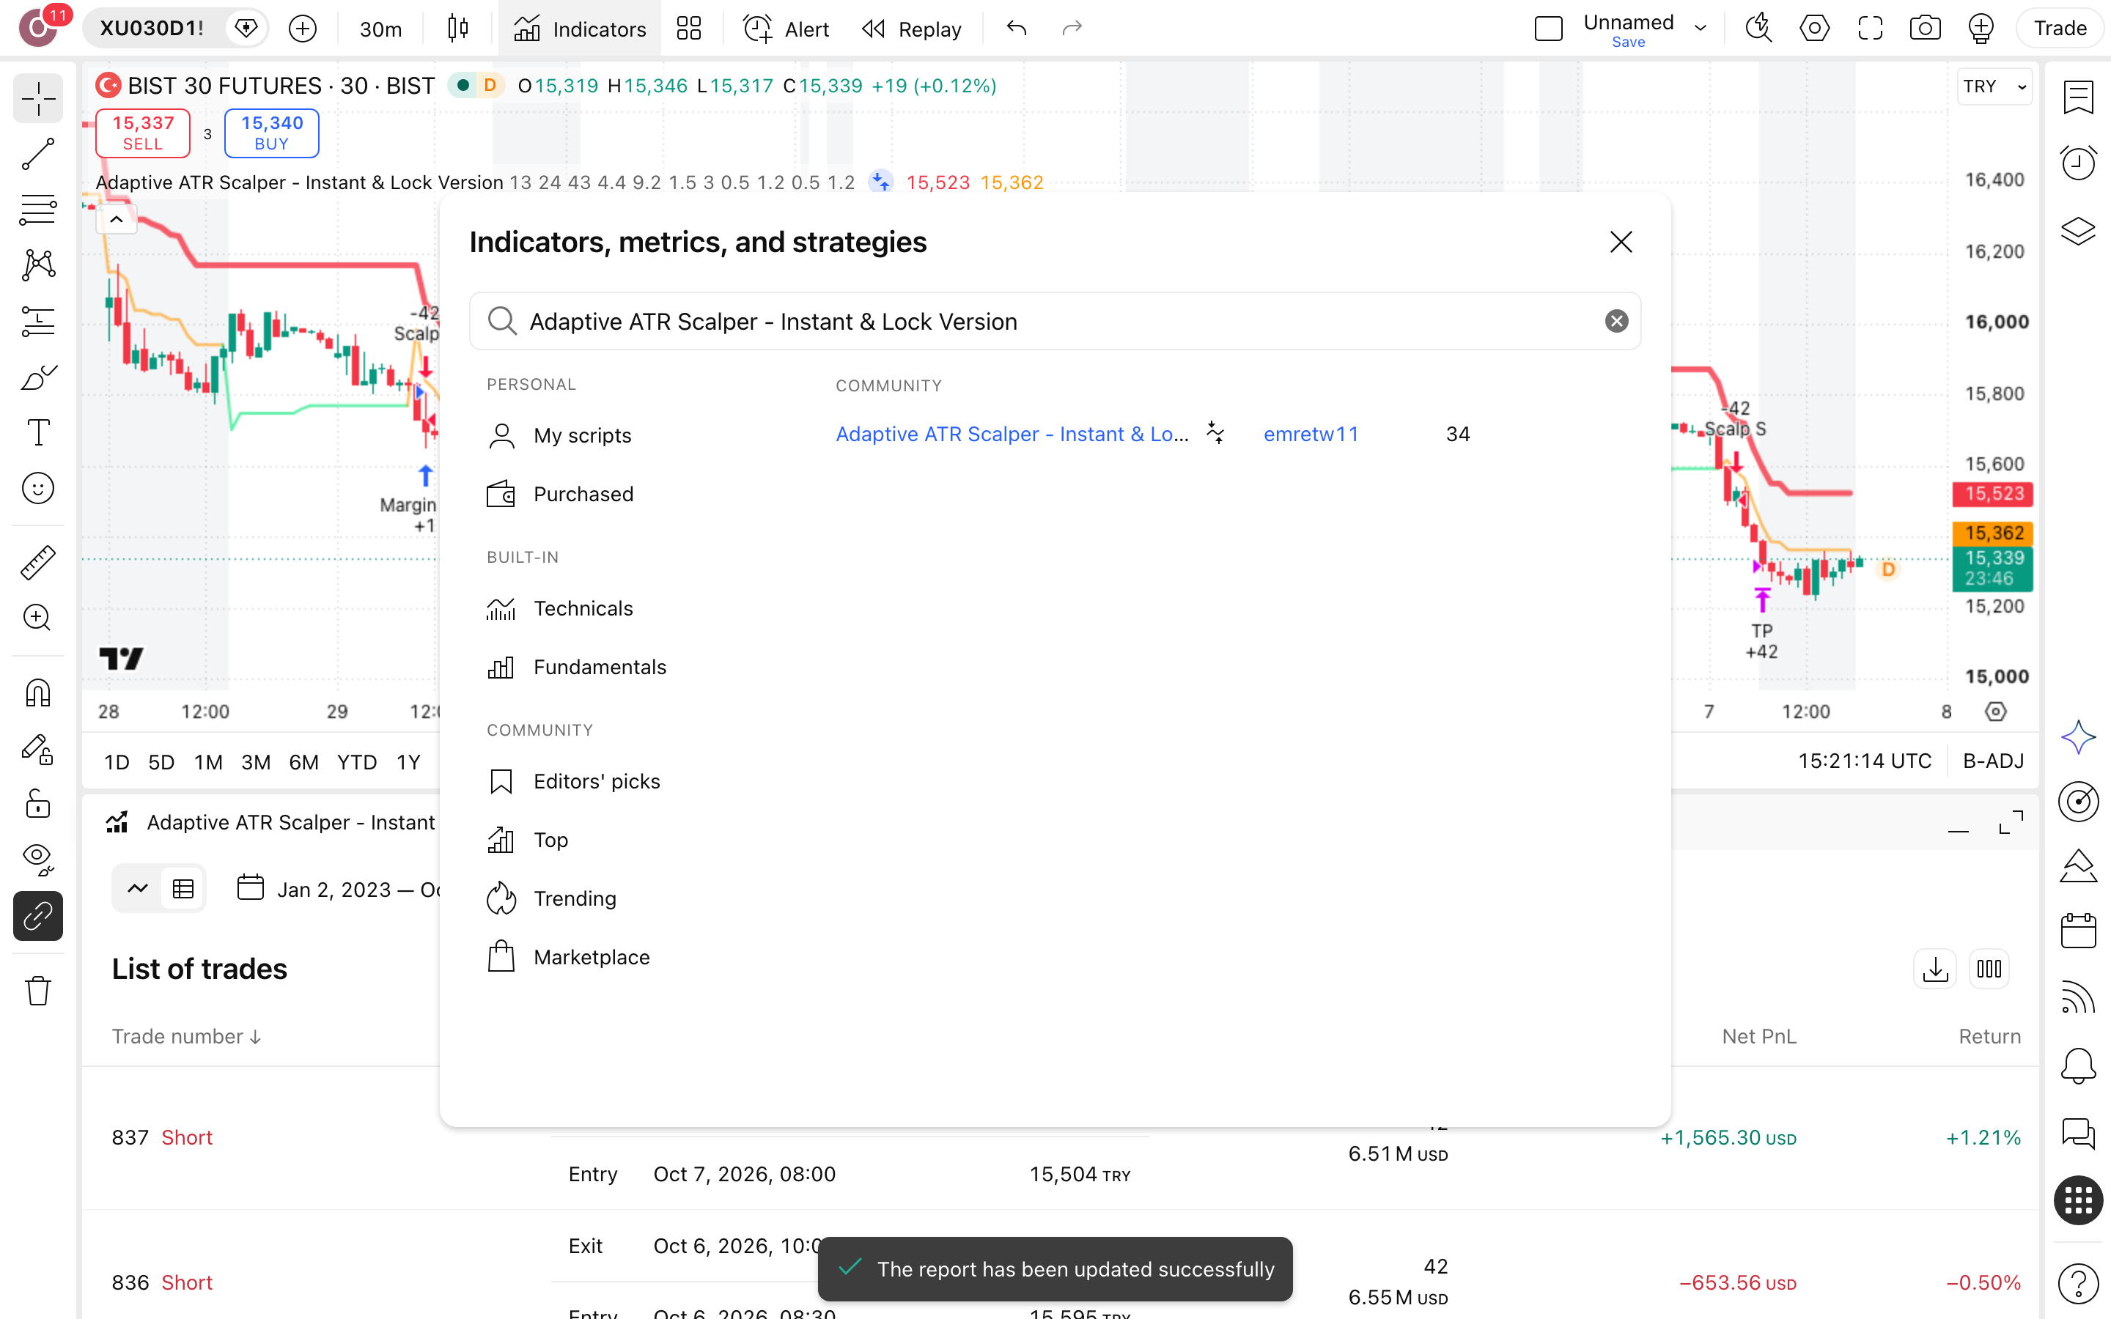Open author emretw11 profile
This screenshot has height=1319, width=2111.
click(x=1311, y=434)
